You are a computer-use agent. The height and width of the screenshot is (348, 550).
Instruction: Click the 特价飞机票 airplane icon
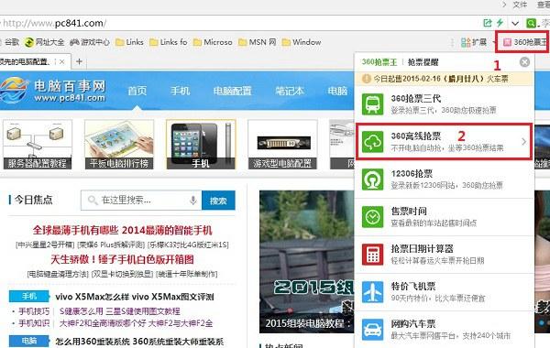[372, 292]
